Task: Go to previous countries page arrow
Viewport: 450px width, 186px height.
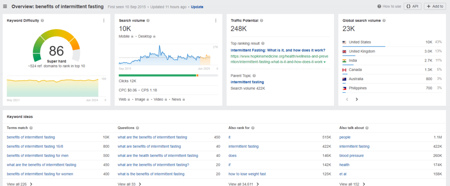Action: [347, 99]
